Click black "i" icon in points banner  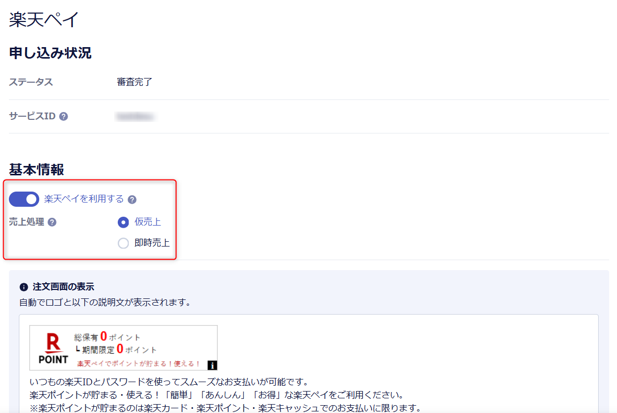point(212,365)
